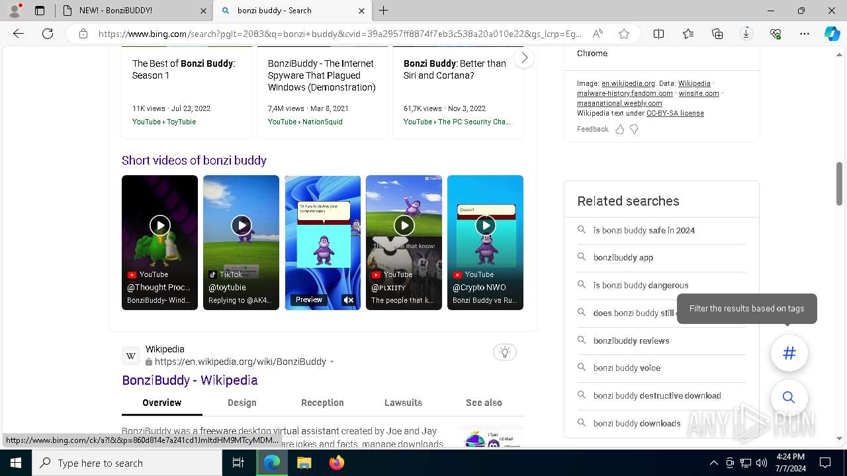Open malware-history.fandom.com source link
The width and height of the screenshot is (847, 476).
[x=625, y=94]
